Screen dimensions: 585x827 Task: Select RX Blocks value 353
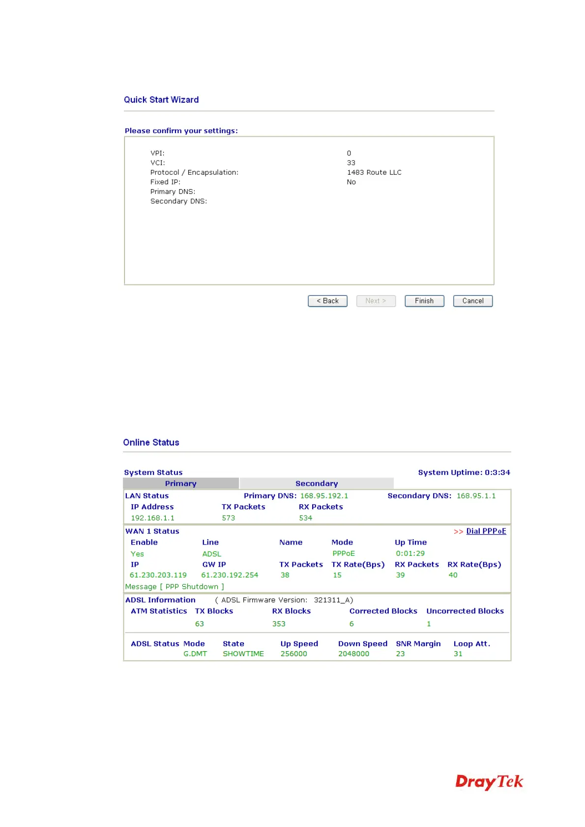pyautogui.click(x=279, y=624)
